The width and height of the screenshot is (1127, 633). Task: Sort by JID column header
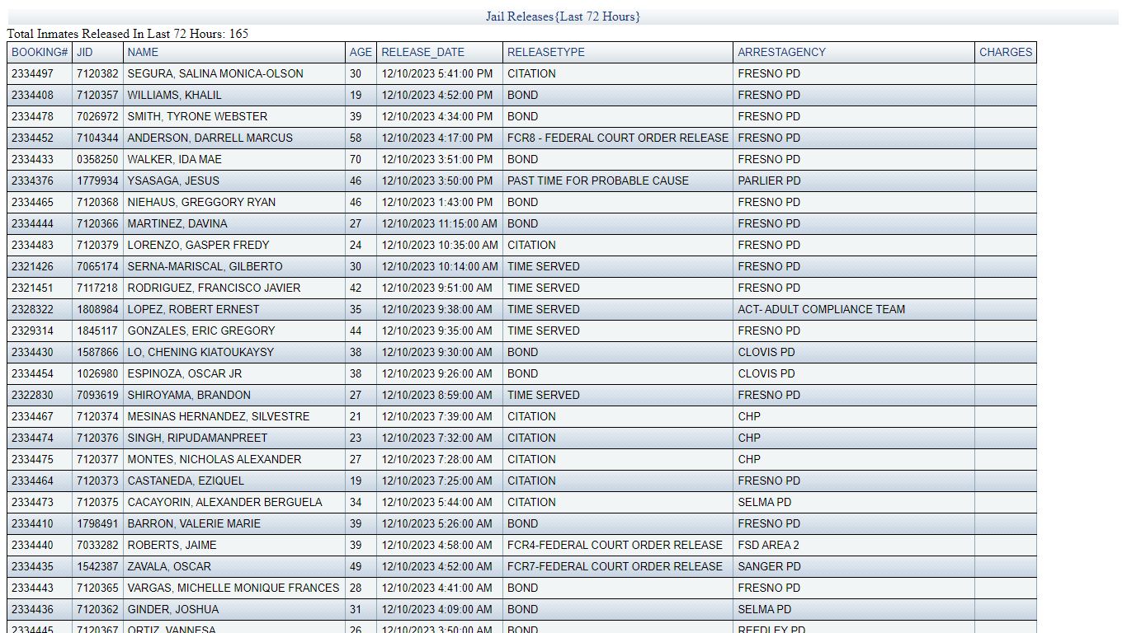coord(85,52)
